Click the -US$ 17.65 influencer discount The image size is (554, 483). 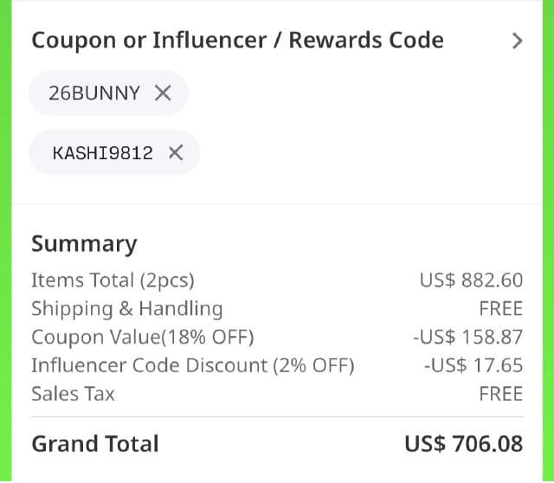[473, 365]
